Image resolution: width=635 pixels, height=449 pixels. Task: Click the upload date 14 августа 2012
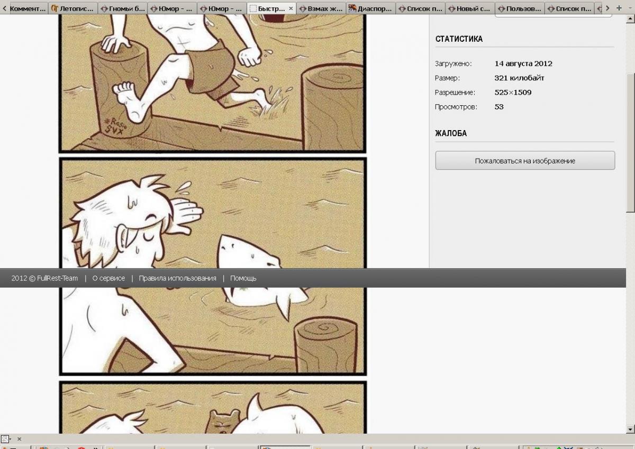(523, 63)
